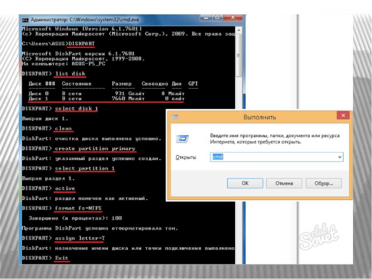The width and height of the screenshot is (372, 279).
Task: Click OK in the Run dialog
Action: click(x=245, y=183)
